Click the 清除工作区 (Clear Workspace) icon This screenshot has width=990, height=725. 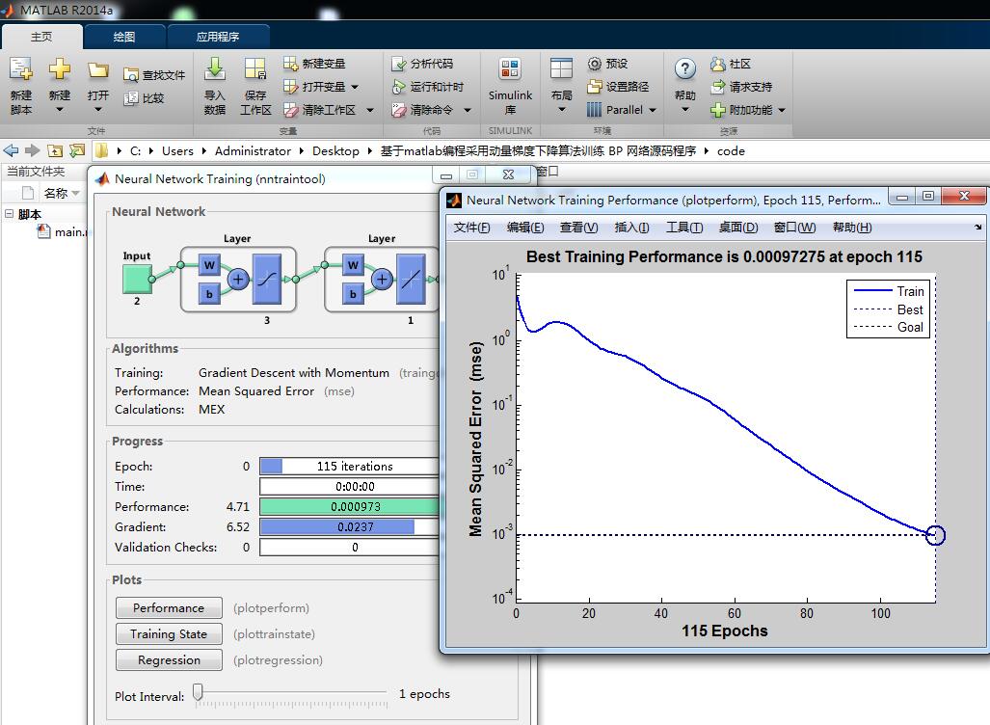(290, 110)
